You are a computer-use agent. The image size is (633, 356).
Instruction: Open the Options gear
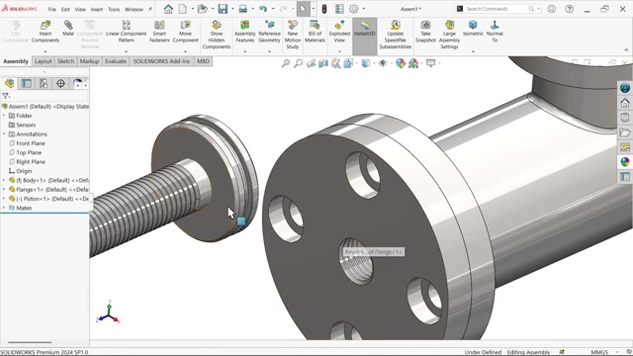pyautogui.click(x=354, y=9)
